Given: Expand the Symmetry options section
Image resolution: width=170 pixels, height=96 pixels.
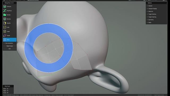Looking at the screenshot, I should point(151,20).
